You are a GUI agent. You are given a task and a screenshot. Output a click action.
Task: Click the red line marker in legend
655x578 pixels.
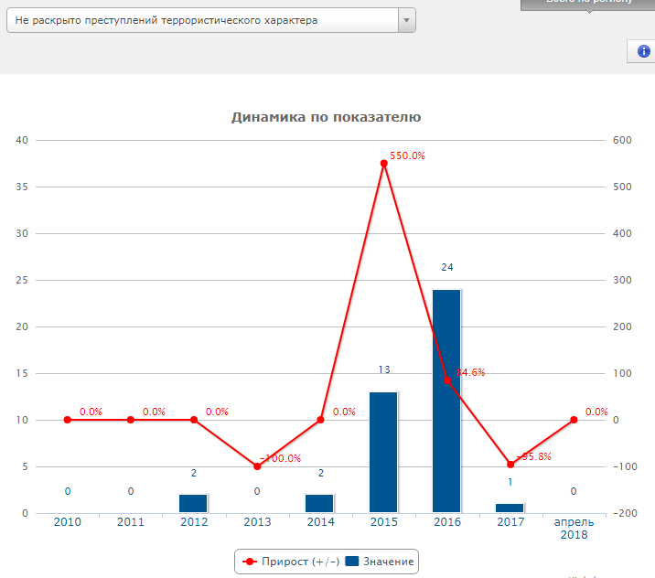(x=250, y=561)
